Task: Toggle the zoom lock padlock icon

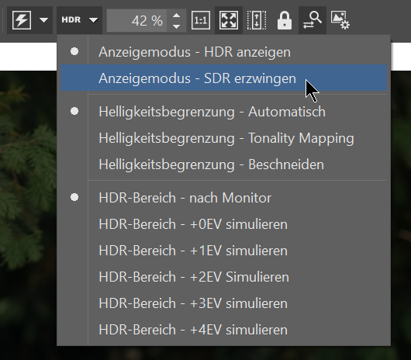Action: point(285,20)
